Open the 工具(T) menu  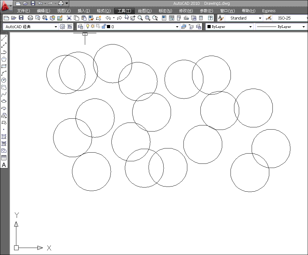pyautogui.click(x=124, y=11)
